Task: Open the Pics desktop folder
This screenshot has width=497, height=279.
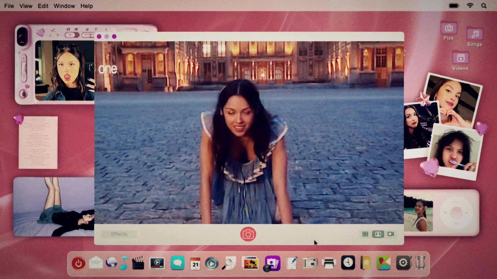Action: 449,31
